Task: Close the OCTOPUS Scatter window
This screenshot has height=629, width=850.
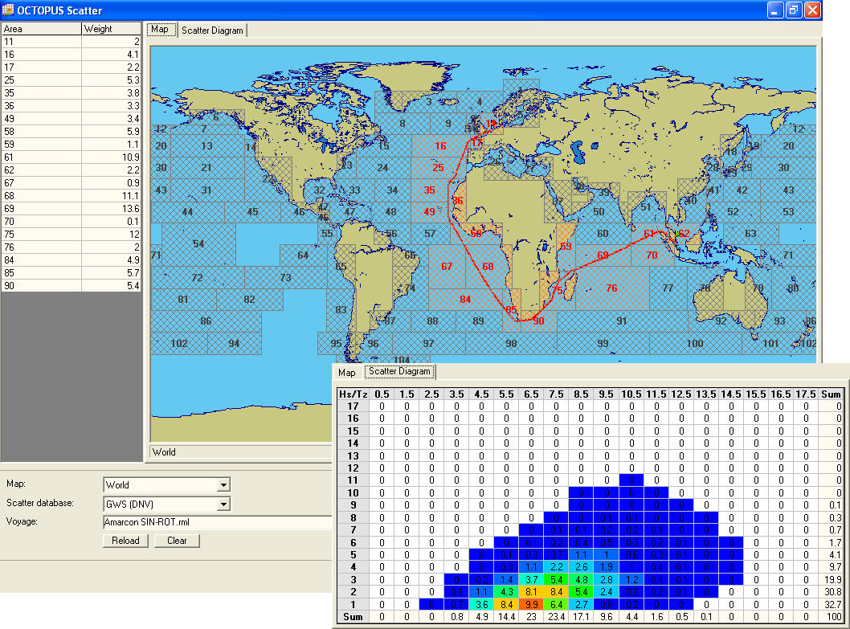Action: [x=812, y=10]
